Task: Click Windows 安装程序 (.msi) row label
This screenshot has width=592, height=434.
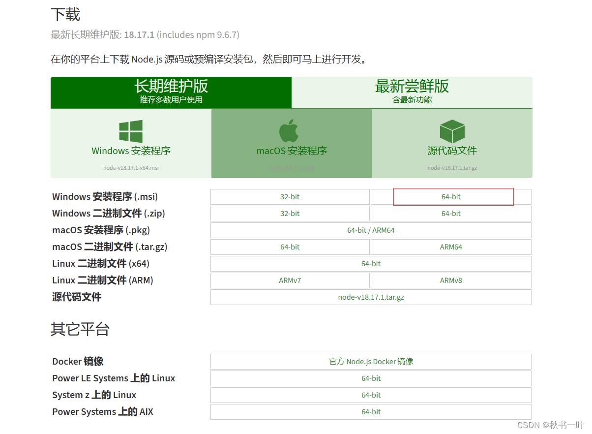Action: click(105, 197)
